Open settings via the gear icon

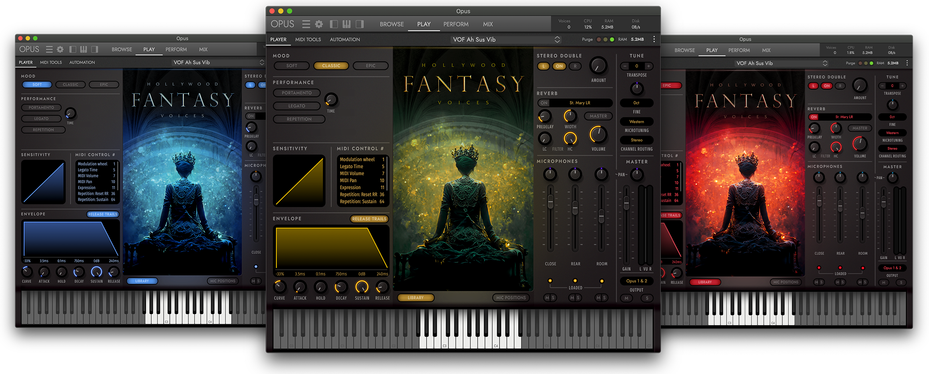coord(319,24)
